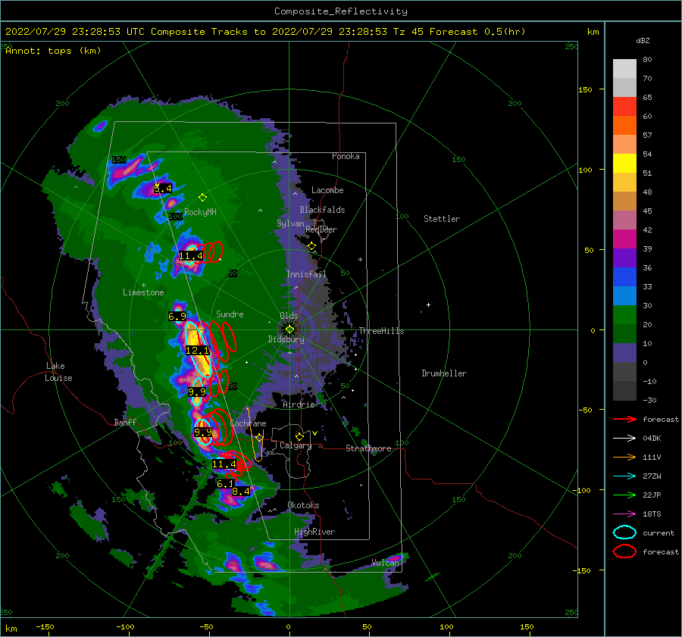This screenshot has width=682, height=637.
Task: Click the 'Annot: tops (km)' annotation text
Action: [x=53, y=51]
